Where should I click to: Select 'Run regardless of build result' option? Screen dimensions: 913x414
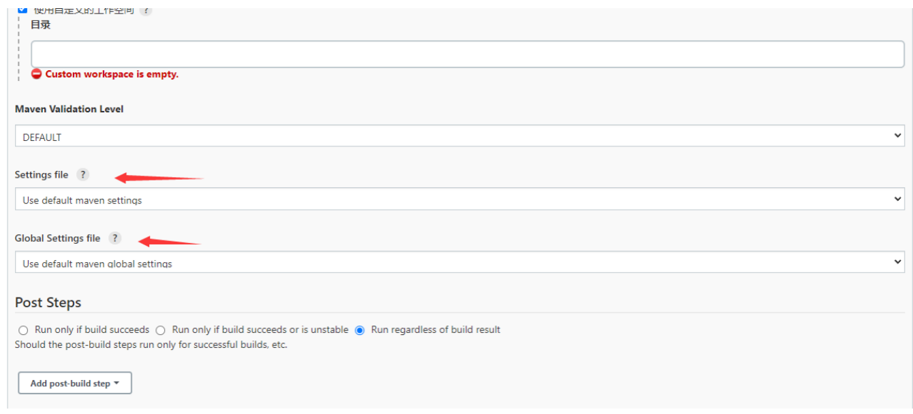[360, 330]
